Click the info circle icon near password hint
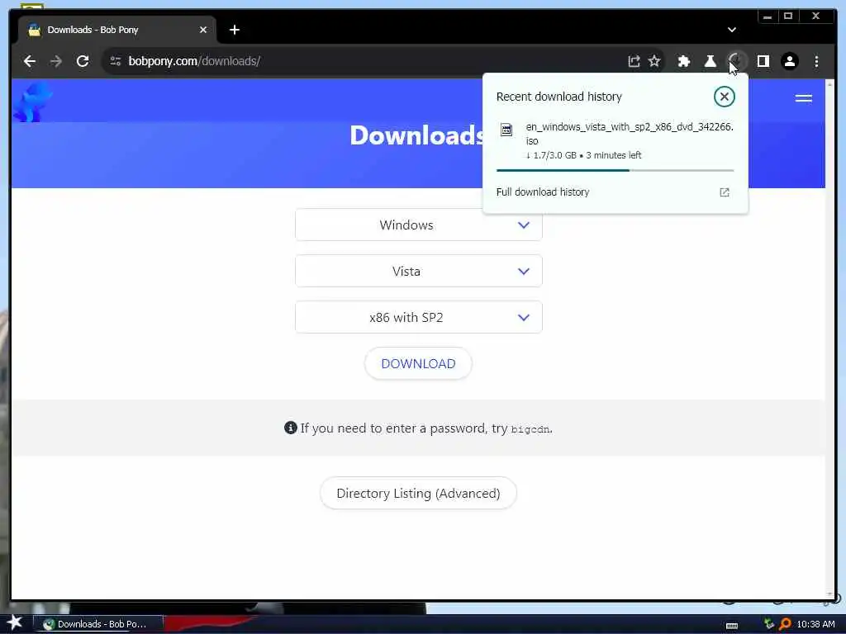 290,428
